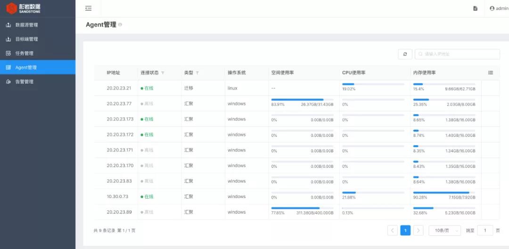Select page 1 in pagination
The height and width of the screenshot is (249, 509).
click(405, 231)
